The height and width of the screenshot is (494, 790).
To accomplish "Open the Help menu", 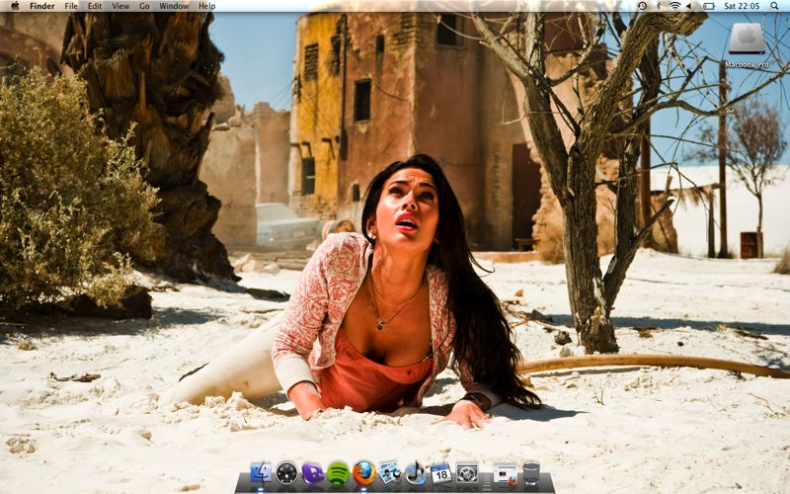I will pos(207,6).
